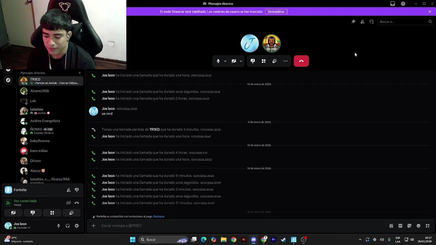Click Deshabilitar to turn off Streamer mode

276,12
